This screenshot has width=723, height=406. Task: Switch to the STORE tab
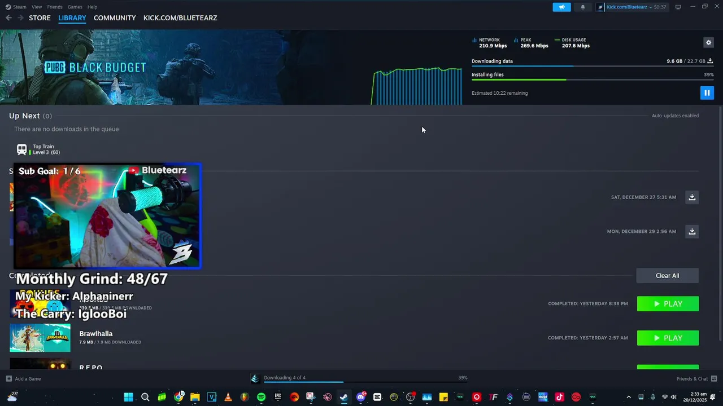tap(40, 18)
